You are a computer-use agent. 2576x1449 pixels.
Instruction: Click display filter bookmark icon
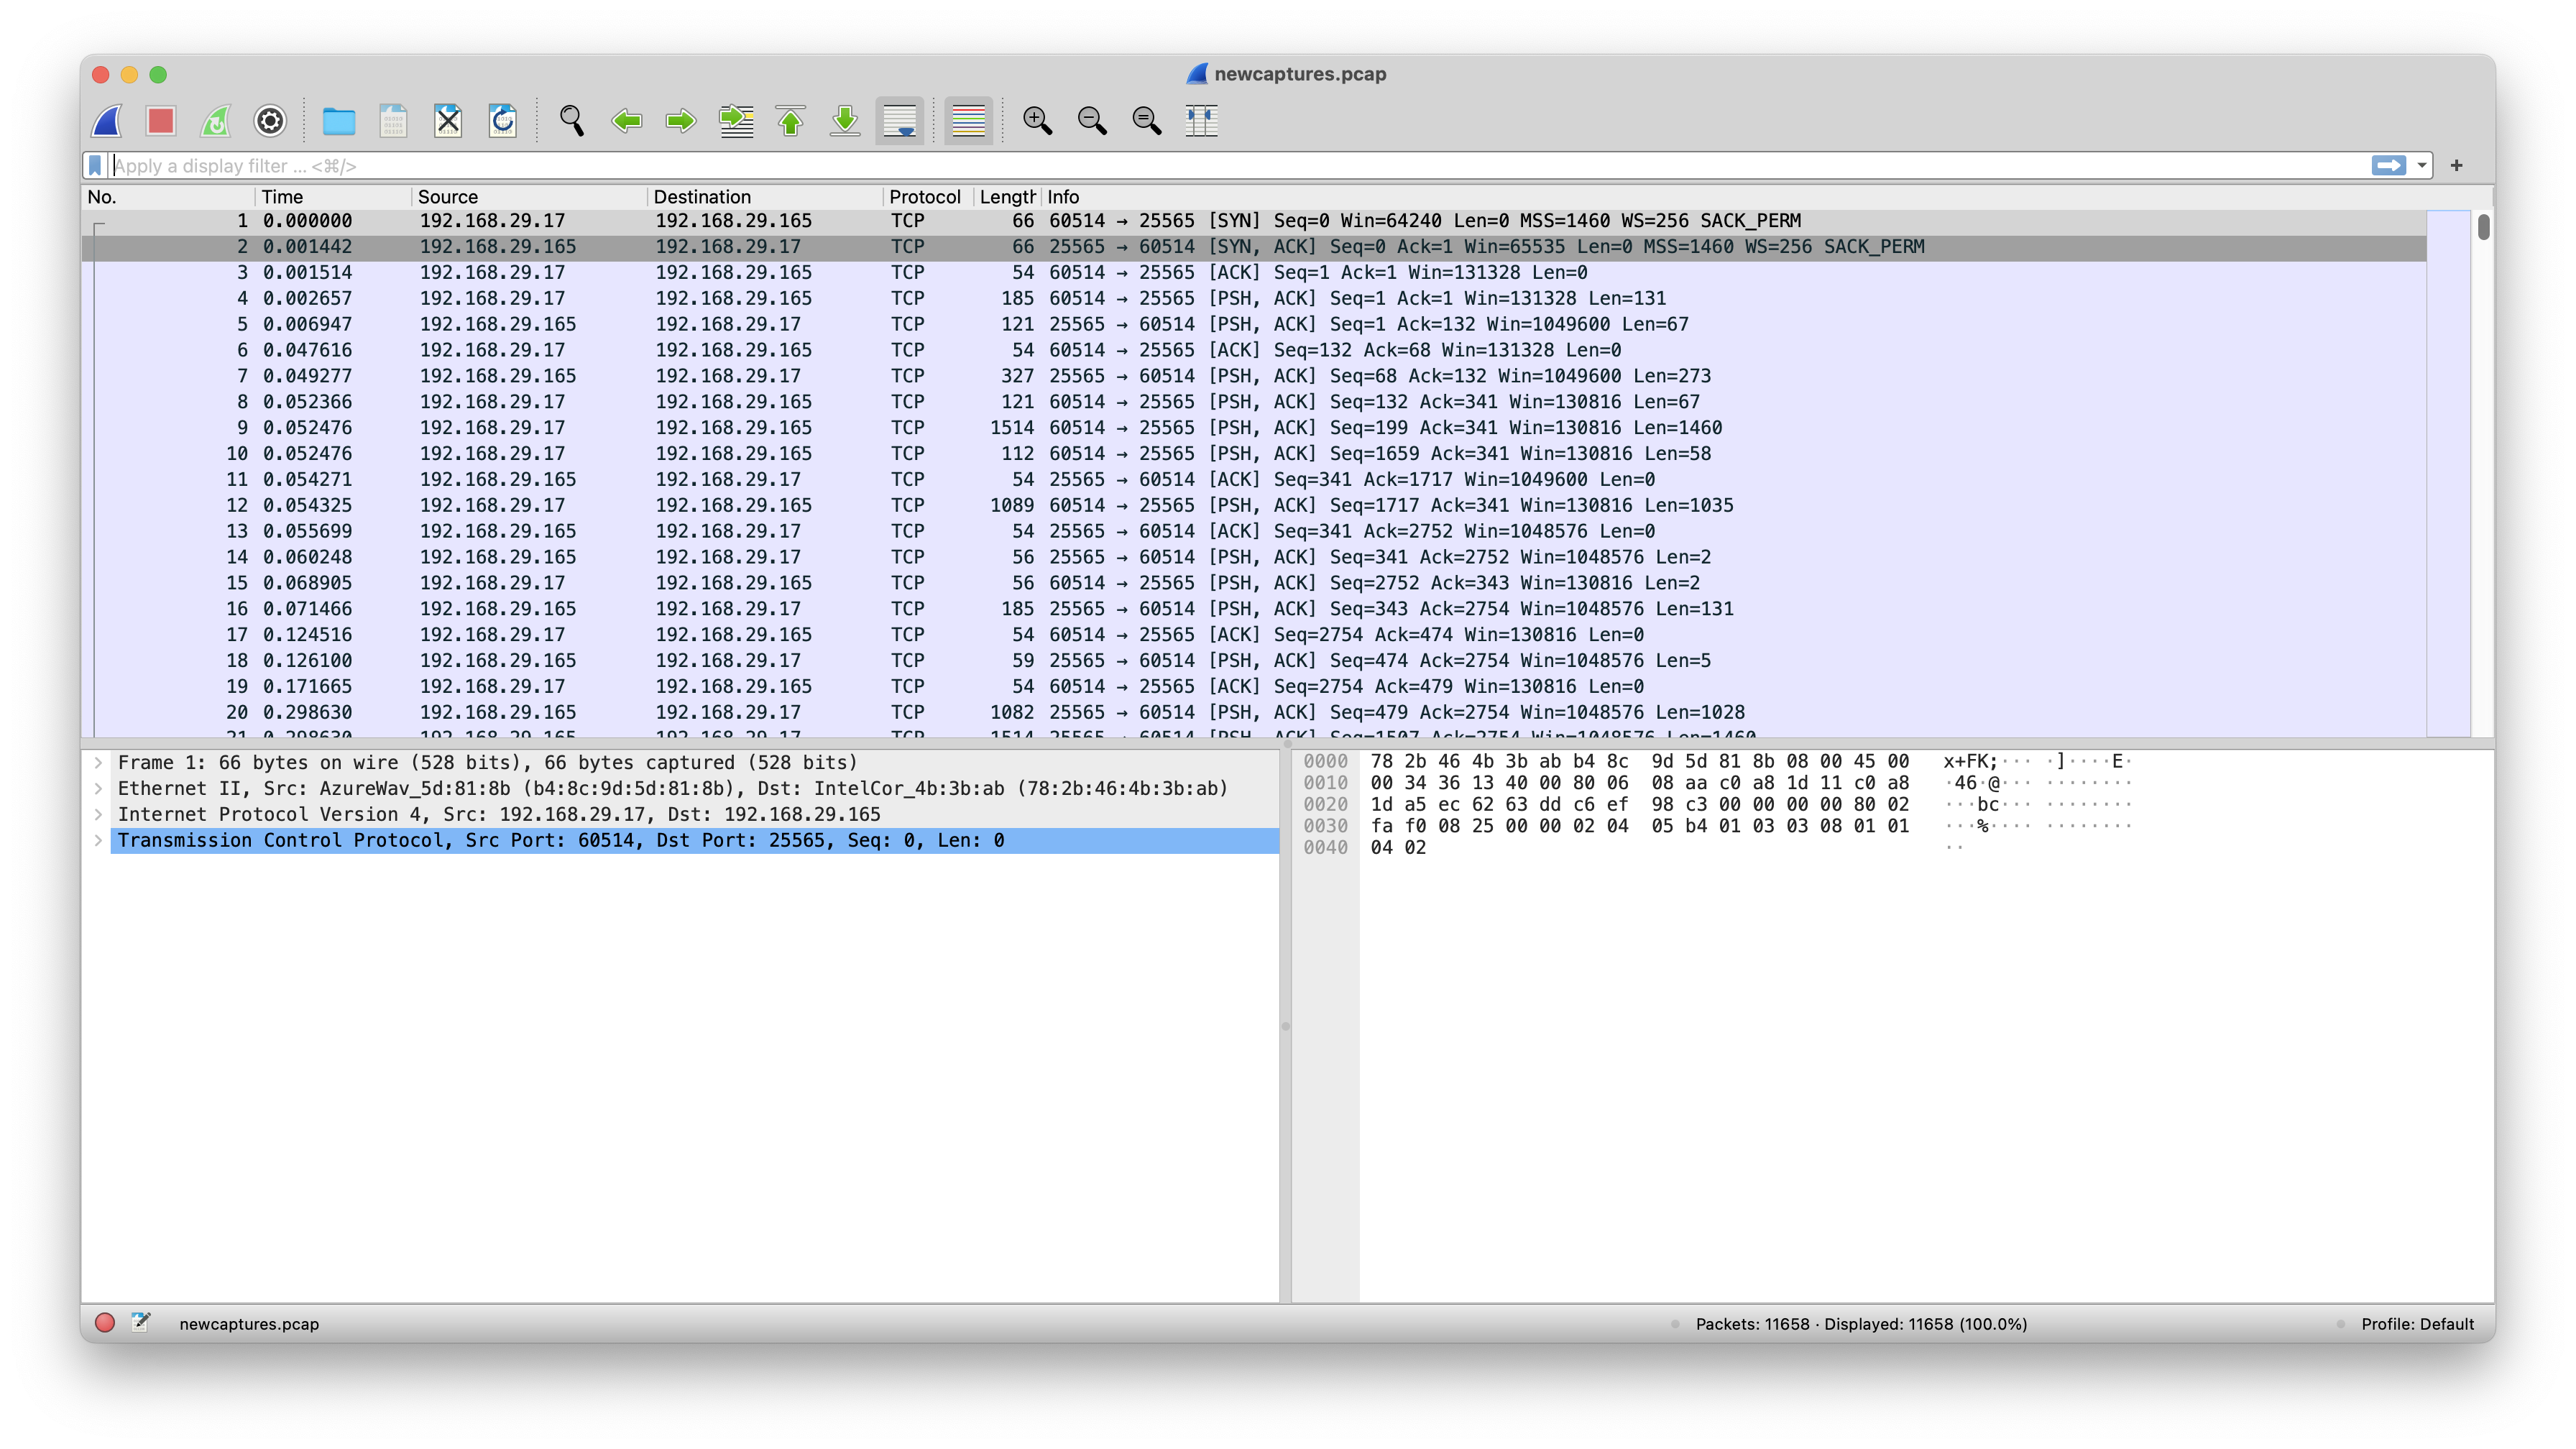click(95, 165)
